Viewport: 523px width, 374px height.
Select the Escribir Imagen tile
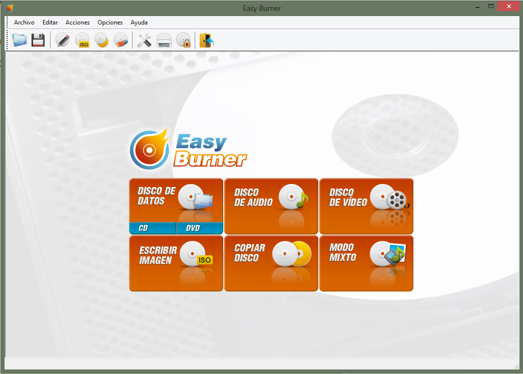[x=176, y=263]
